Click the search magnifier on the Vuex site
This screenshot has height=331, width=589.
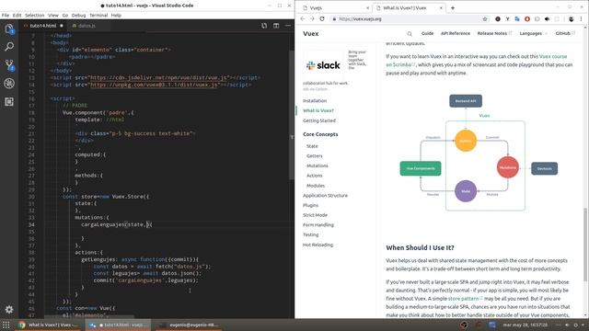pos(410,34)
